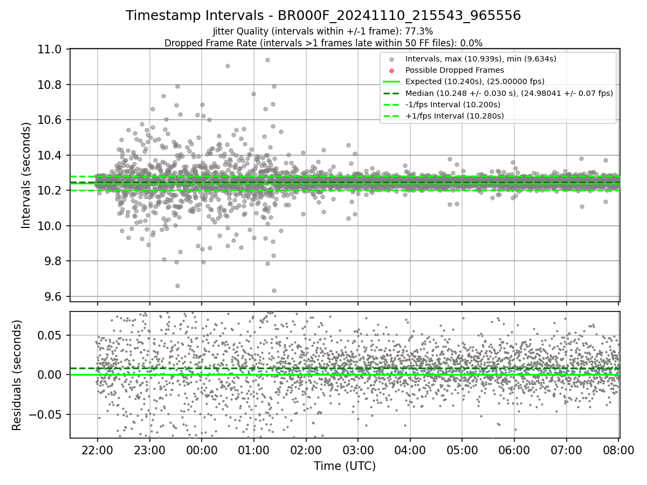Click legend entry 'Expected (10.240s), (25.00000 fps)'
Image resolution: width=647 pixels, height=485 pixels.
[x=475, y=81]
